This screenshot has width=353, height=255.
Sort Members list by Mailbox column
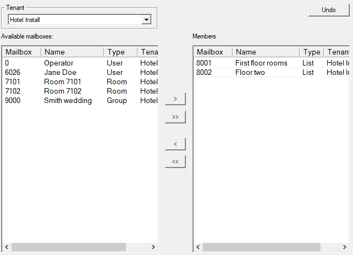213,52
